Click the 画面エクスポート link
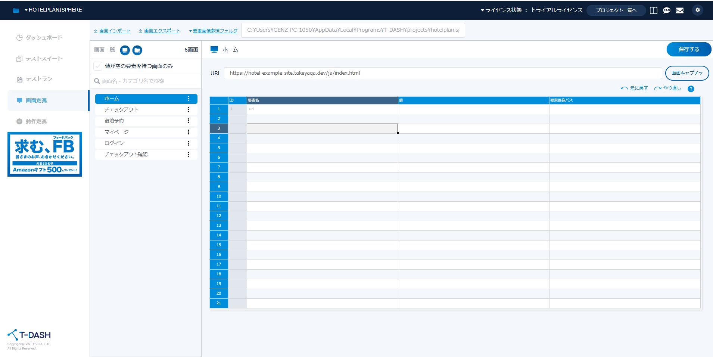 159,31
